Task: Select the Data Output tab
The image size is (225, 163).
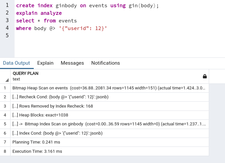Action: tap(17, 63)
